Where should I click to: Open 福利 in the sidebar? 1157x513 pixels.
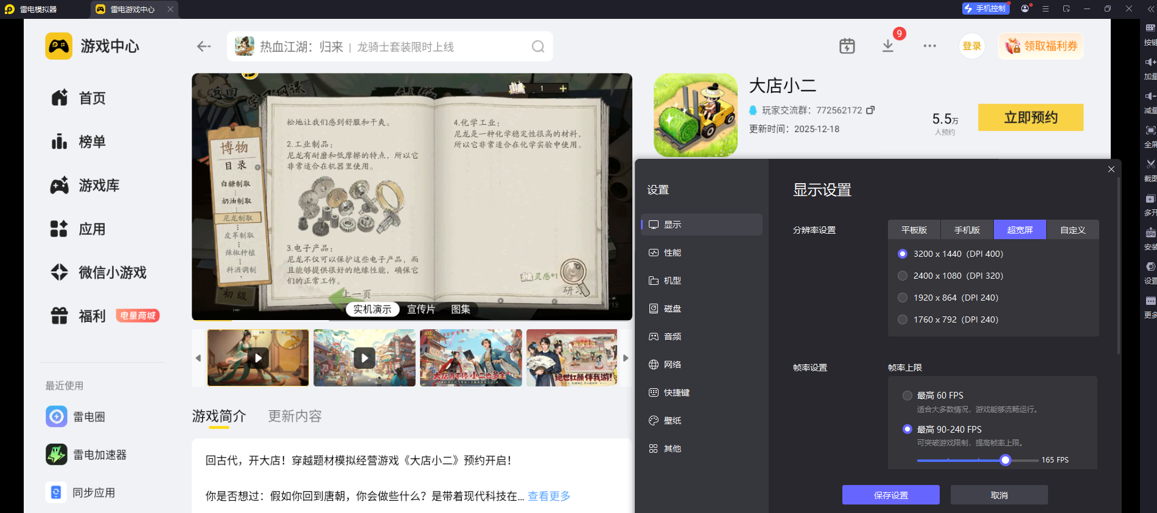click(79, 316)
